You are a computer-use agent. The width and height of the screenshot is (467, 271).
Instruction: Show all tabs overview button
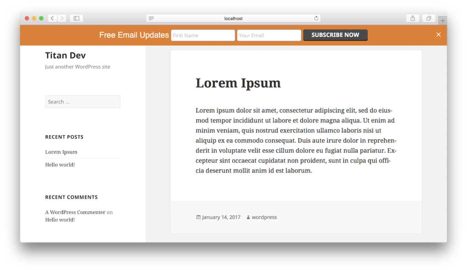point(429,18)
